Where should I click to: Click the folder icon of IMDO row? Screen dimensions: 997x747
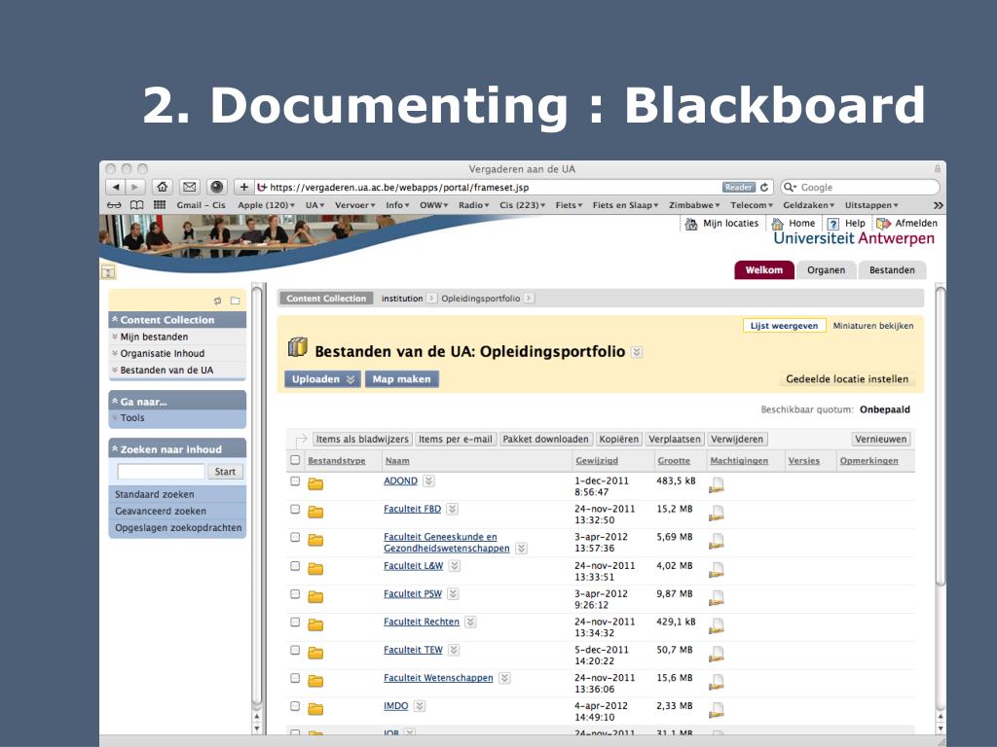[x=315, y=709]
